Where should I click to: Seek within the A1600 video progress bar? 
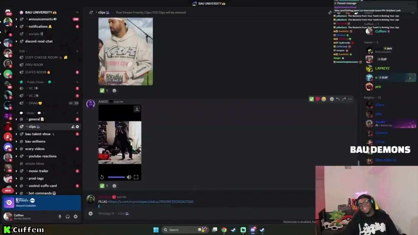116,177
